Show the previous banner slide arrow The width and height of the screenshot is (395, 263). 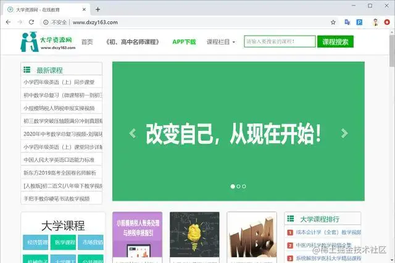pyautogui.click(x=133, y=133)
